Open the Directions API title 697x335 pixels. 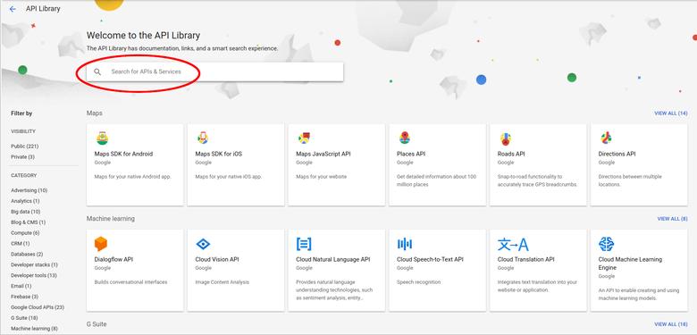(x=617, y=155)
